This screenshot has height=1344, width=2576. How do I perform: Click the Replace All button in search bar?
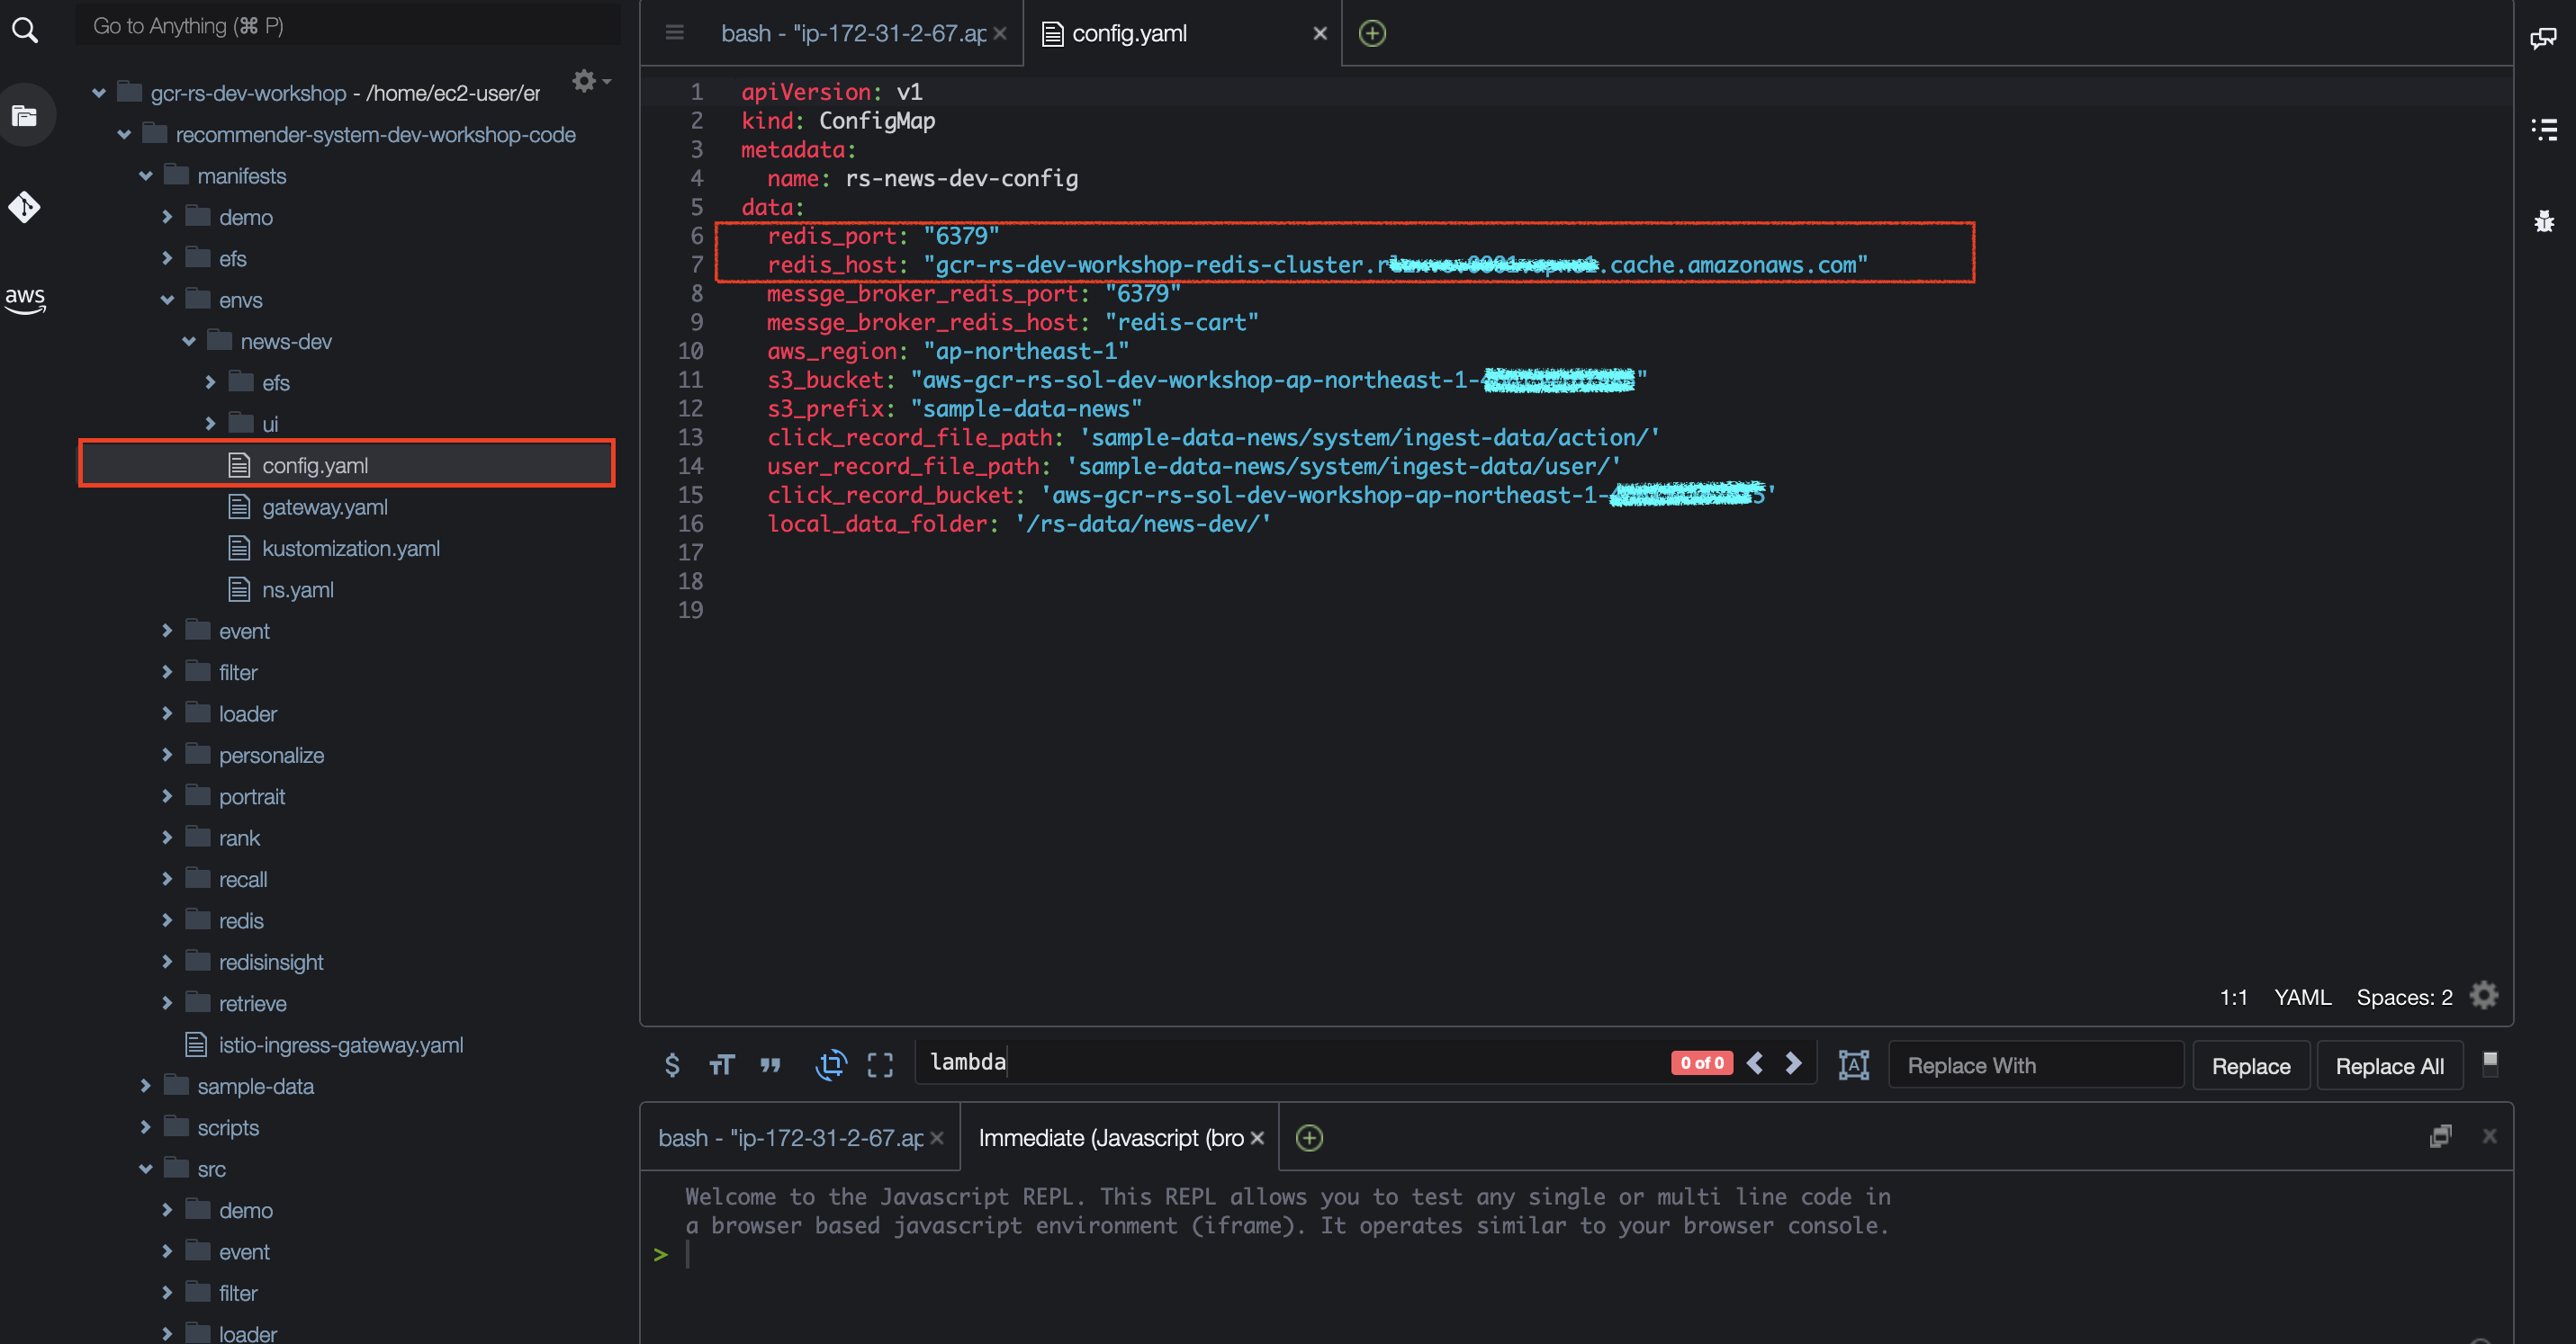pyautogui.click(x=2389, y=1064)
